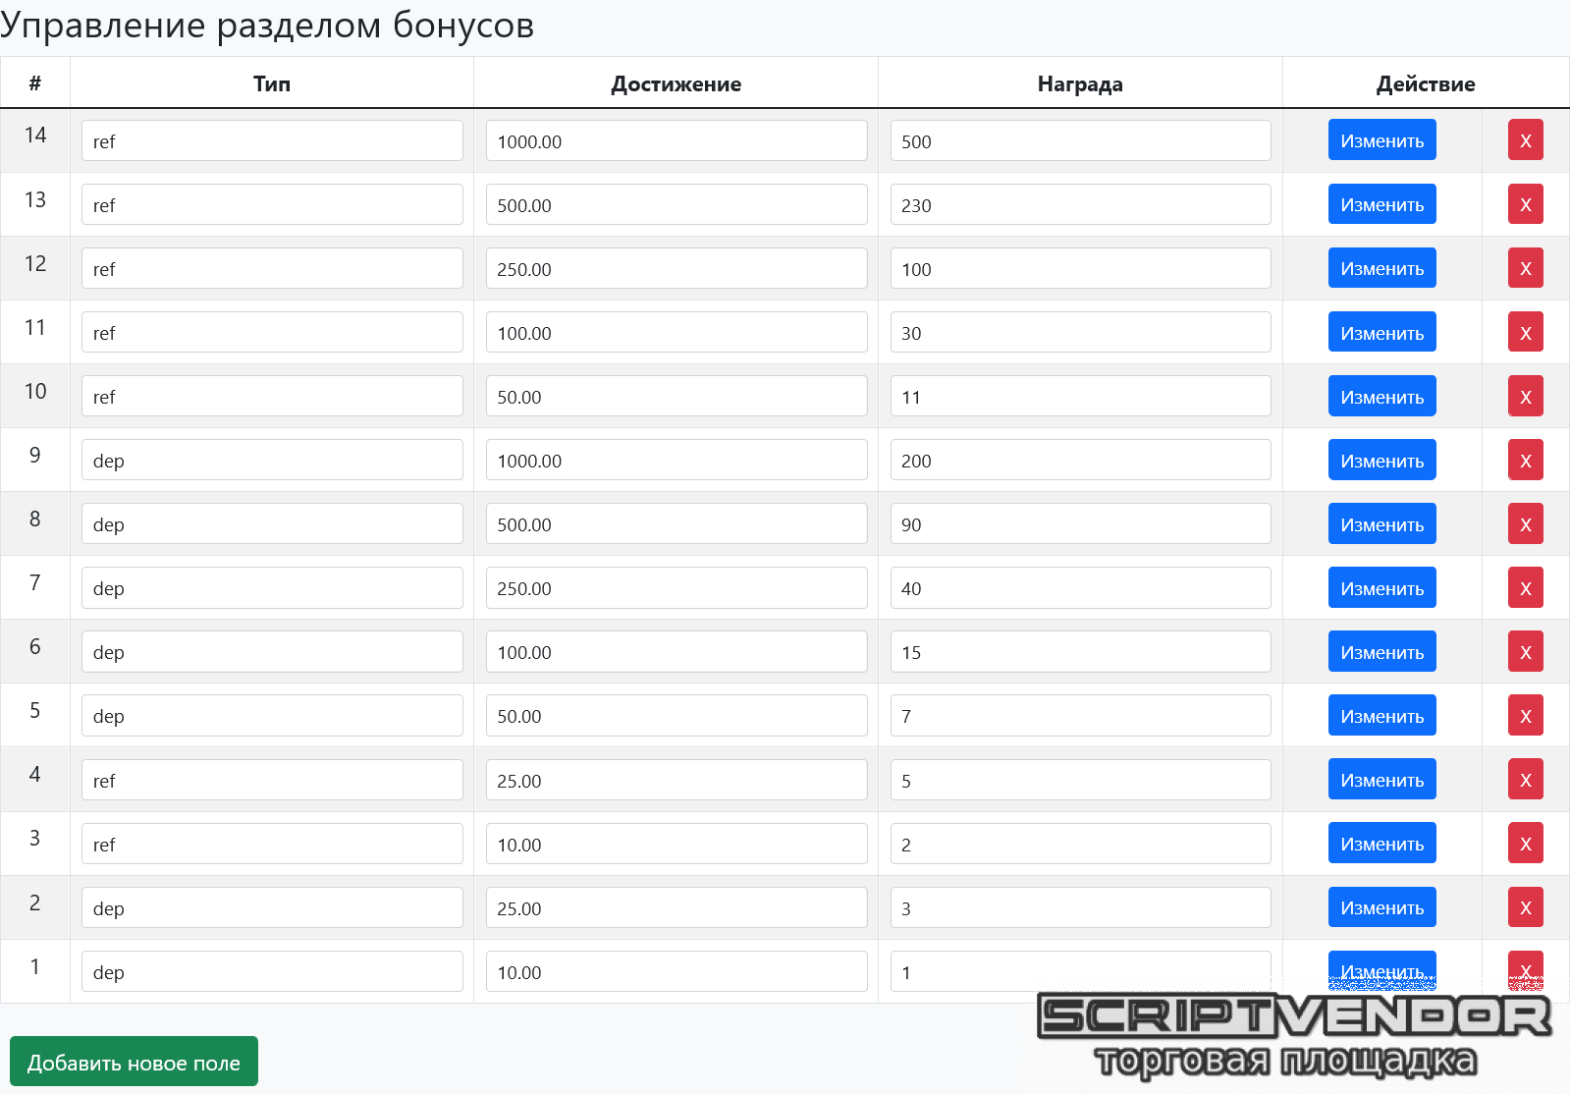1570x1094 pixels.
Task: Save changes with Изменить on row 11
Action: (x=1381, y=333)
